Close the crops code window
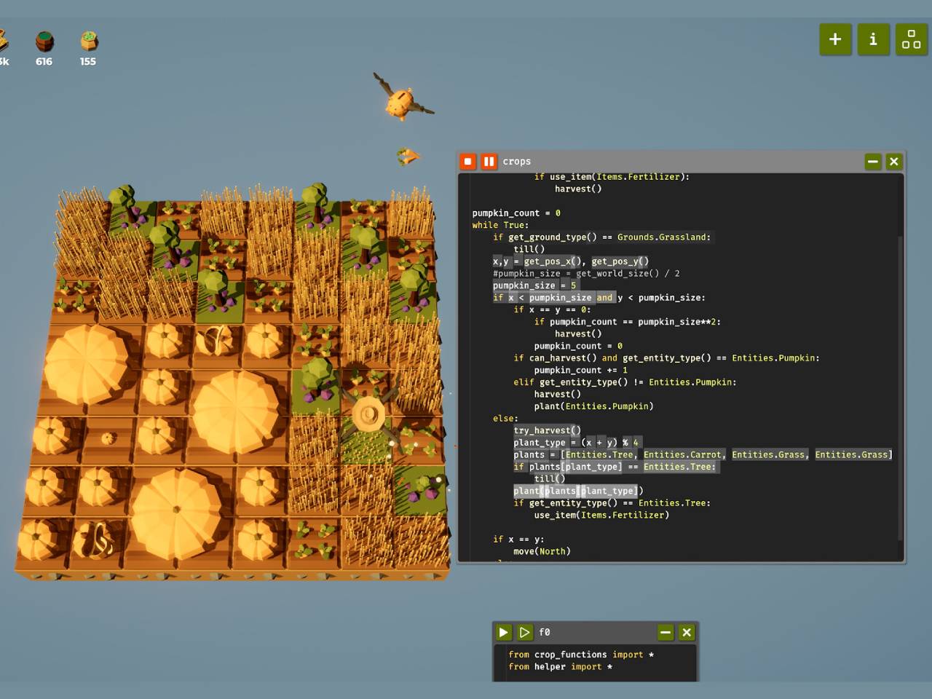Viewport: 932px width, 699px height. pyautogui.click(x=894, y=161)
